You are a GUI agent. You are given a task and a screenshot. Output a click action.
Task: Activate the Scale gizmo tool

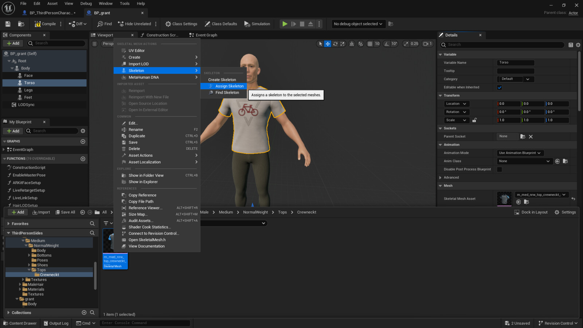coord(343,44)
